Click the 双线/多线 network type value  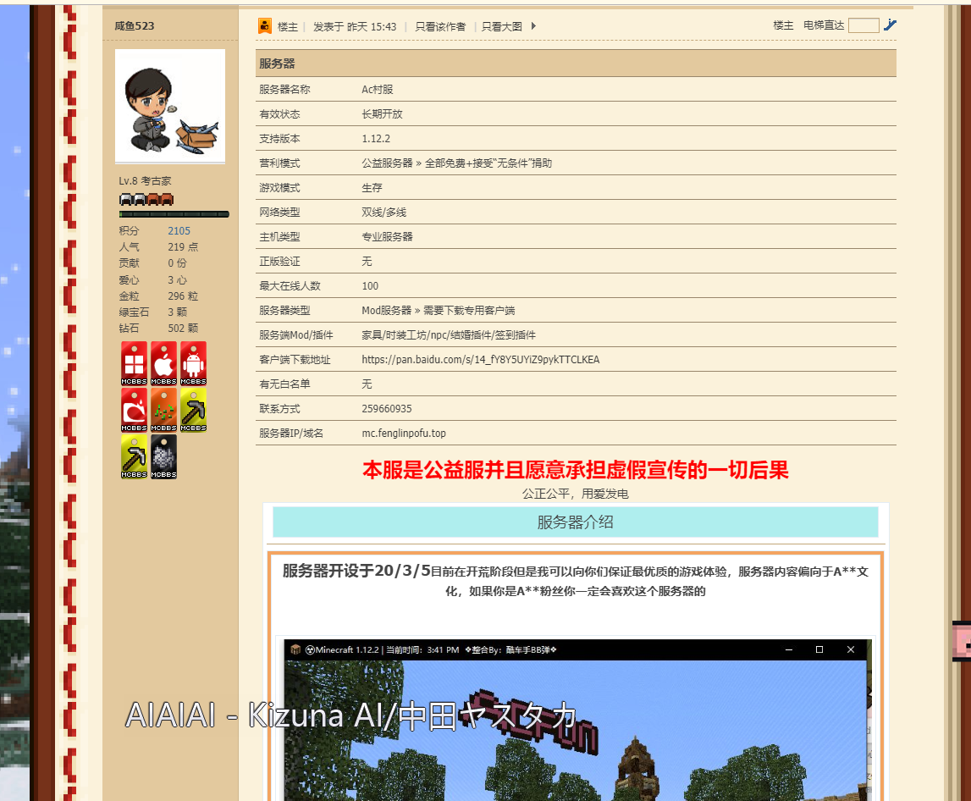[x=384, y=212]
